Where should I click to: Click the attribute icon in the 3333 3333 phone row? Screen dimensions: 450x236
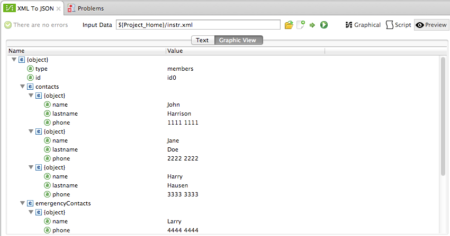47,194
